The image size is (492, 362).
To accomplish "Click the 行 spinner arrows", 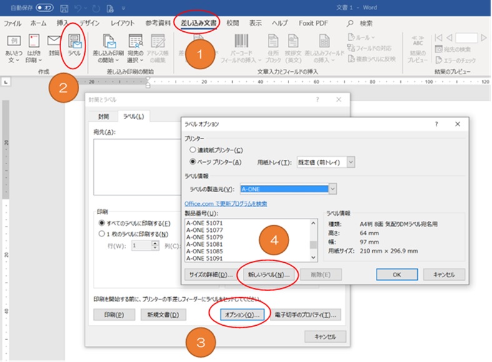I will click(x=154, y=245).
